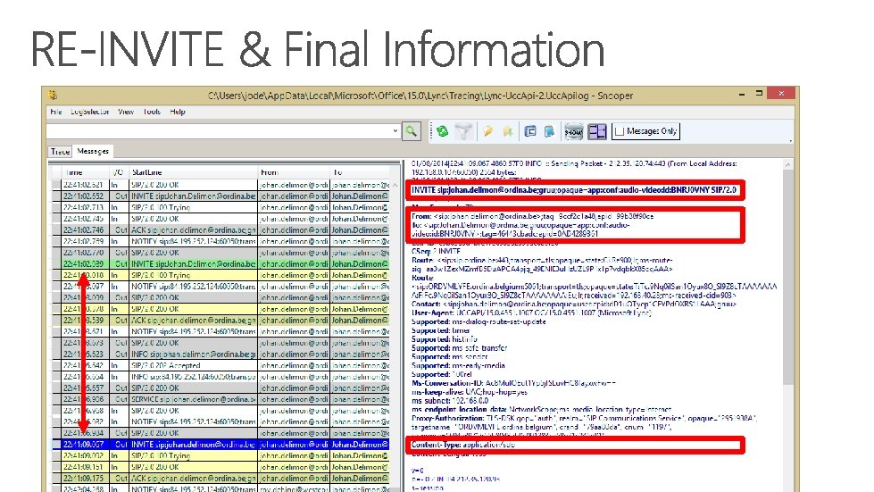Screen dimensions: 874x492
Task: Click the INVITE request line in details
Action: point(574,190)
